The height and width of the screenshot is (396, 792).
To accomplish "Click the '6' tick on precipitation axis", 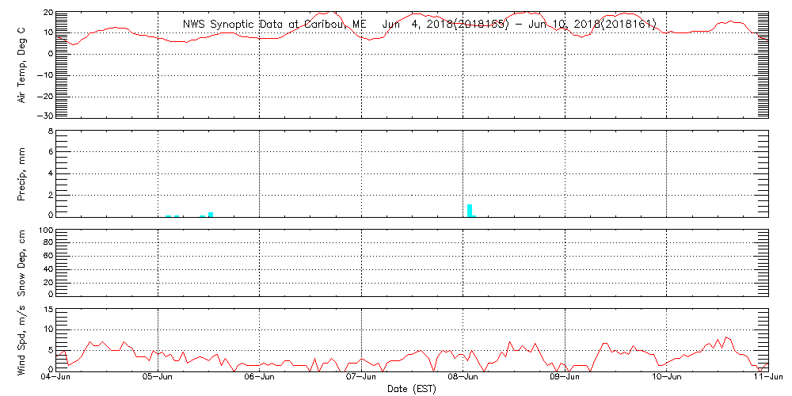I will pyautogui.click(x=50, y=151).
